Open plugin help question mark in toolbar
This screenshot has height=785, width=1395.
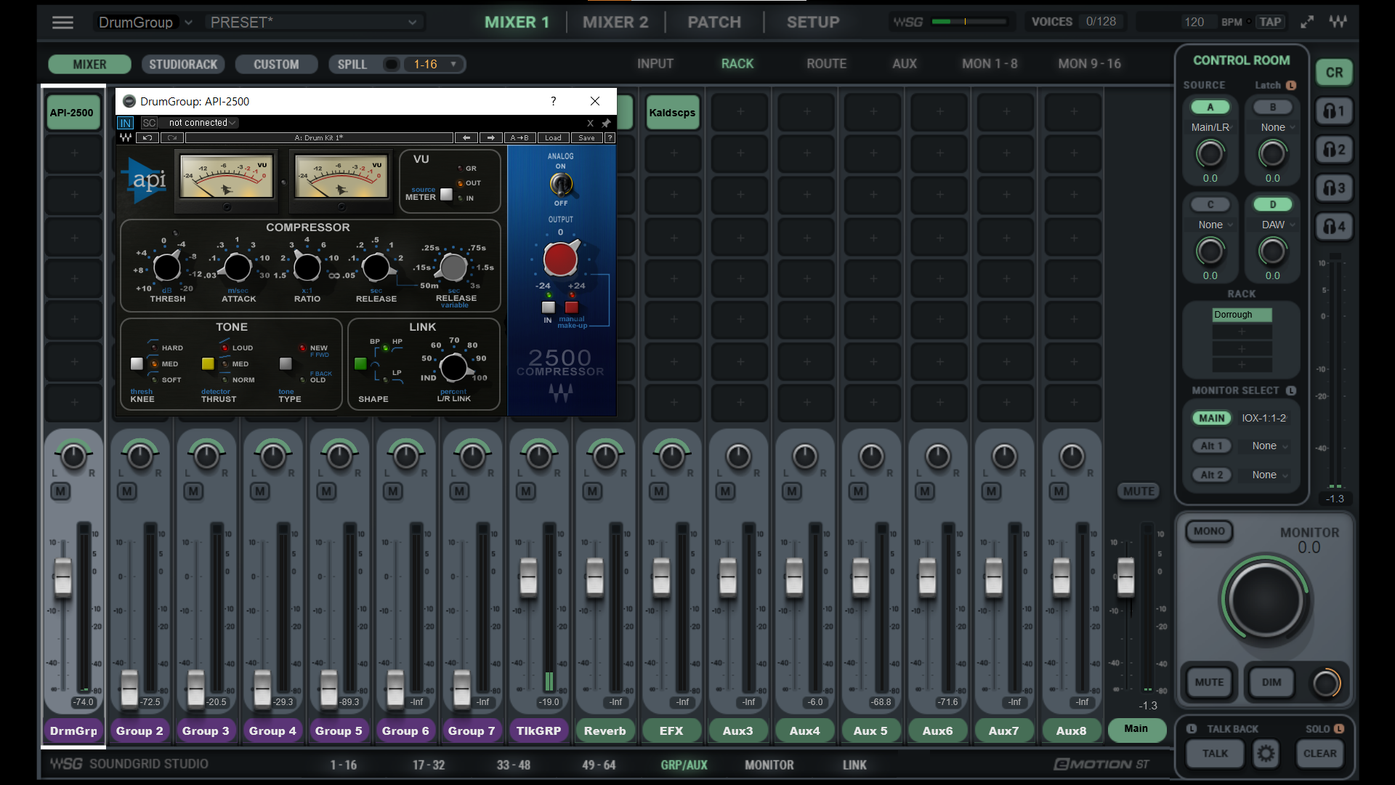[610, 137]
